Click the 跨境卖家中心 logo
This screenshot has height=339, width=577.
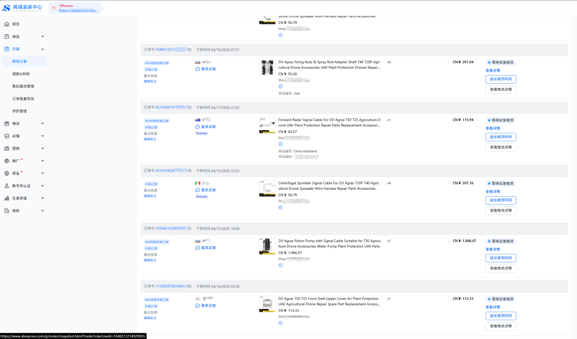click(x=22, y=8)
